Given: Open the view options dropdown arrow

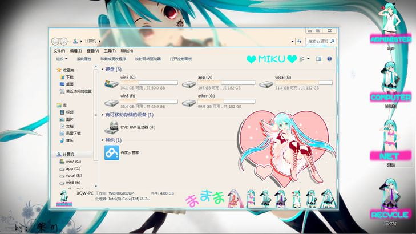Looking at the screenshot, I should click(x=308, y=59).
